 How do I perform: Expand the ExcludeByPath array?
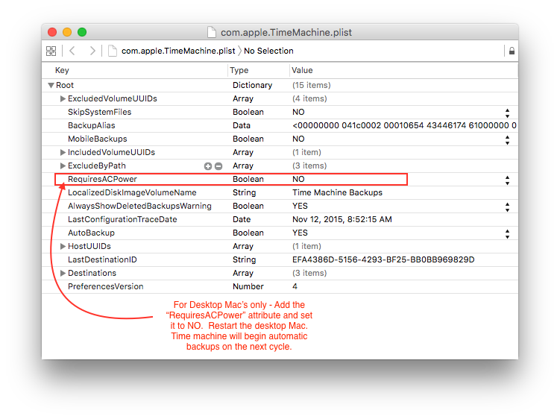pos(63,166)
